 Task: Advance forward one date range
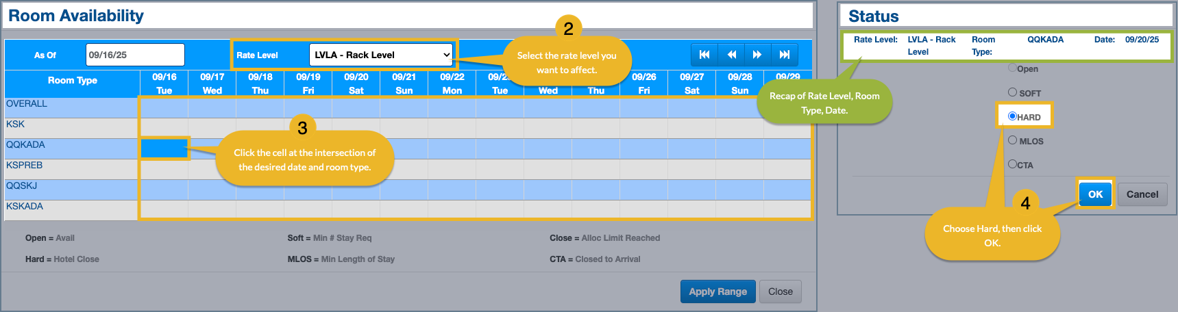[x=757, y=55]
